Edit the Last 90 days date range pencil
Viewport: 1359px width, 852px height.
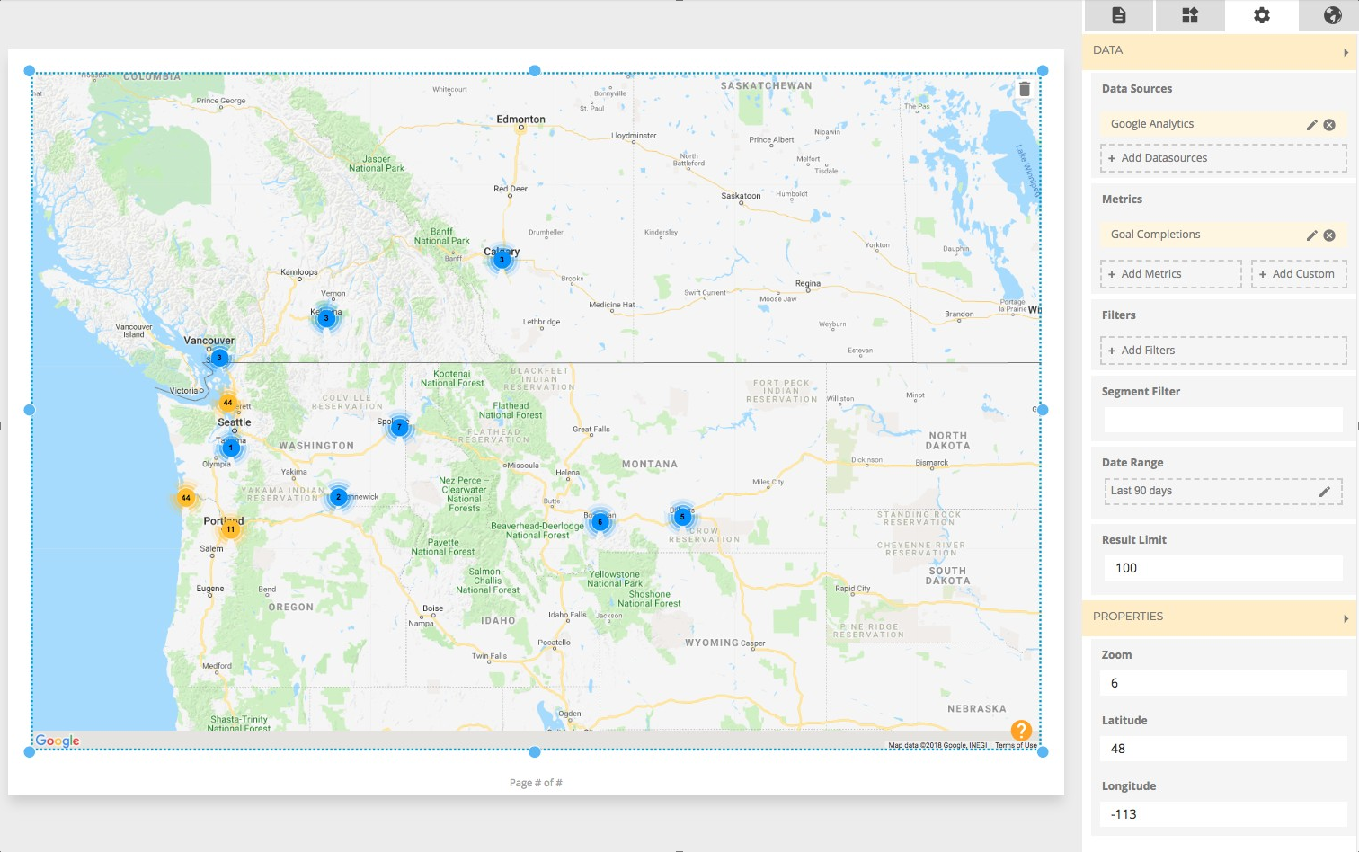point(1324,492)
